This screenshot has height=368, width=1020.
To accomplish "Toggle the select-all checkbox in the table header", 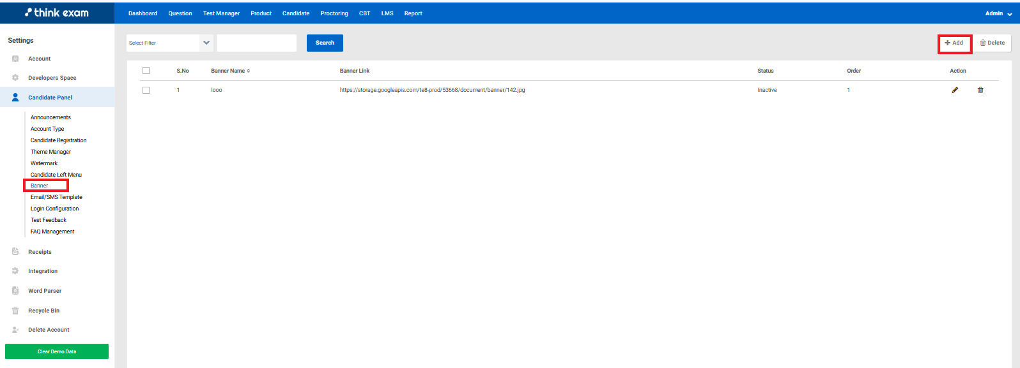I will tap(146, 71).
